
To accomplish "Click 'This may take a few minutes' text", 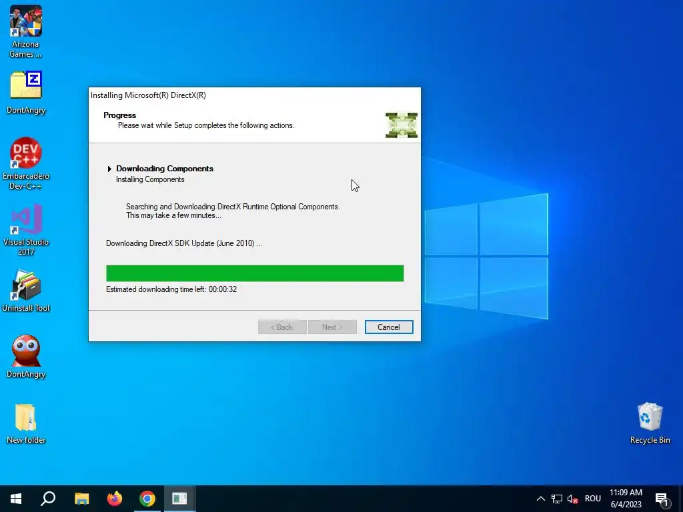I will [174, 215].
